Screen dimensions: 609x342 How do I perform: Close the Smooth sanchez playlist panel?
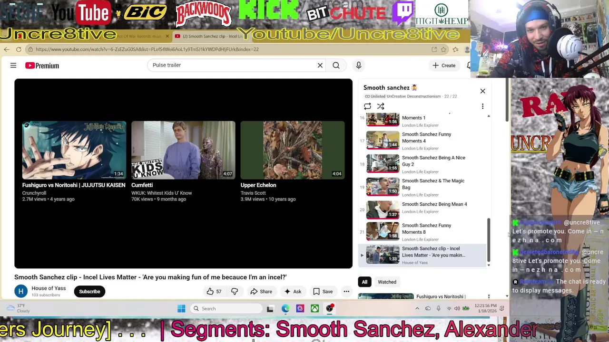tap(482, 91)
